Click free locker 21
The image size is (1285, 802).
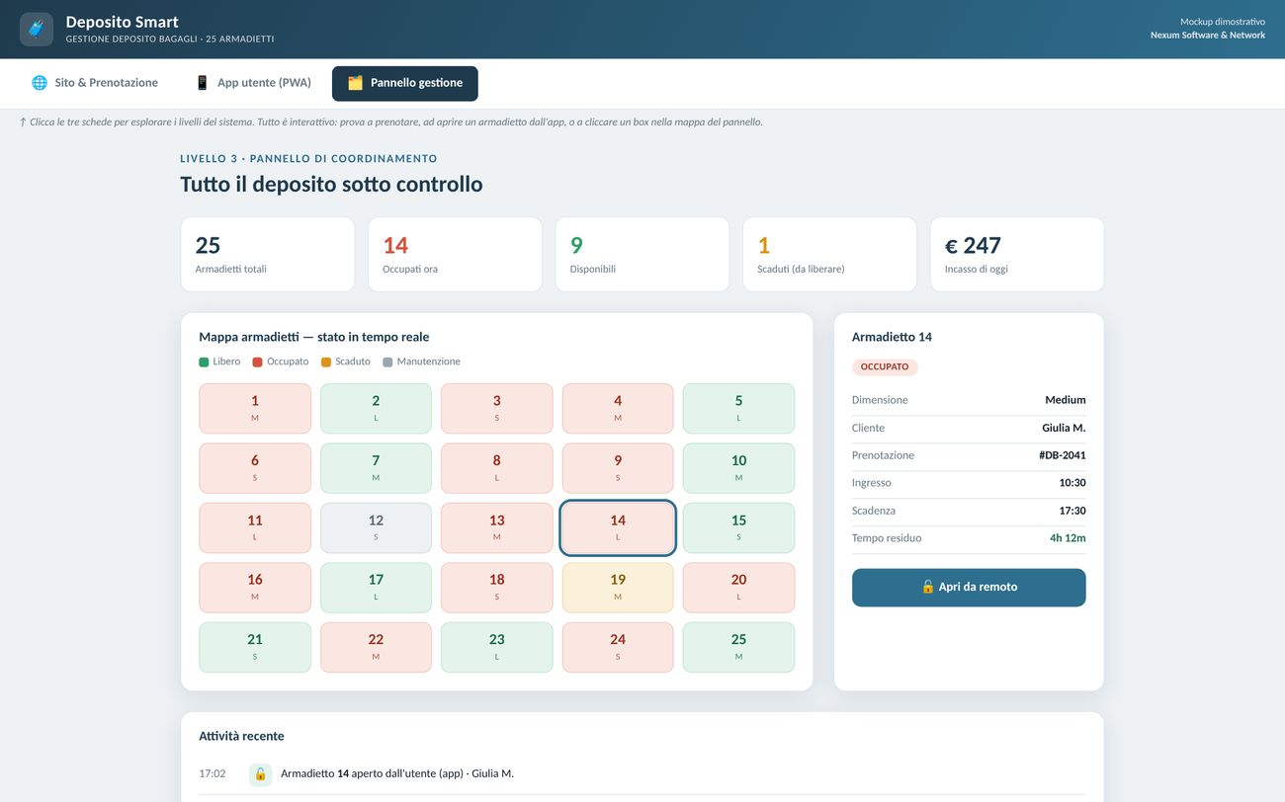pos(255,647)
